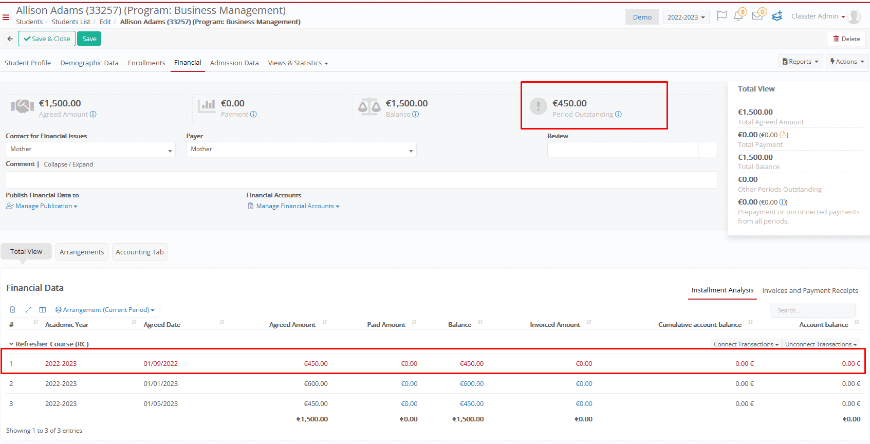Image resolution: width=870 pixels, height=444 pixels.
Task: Click into the Review input field
Action: click(x=623, y=150)
